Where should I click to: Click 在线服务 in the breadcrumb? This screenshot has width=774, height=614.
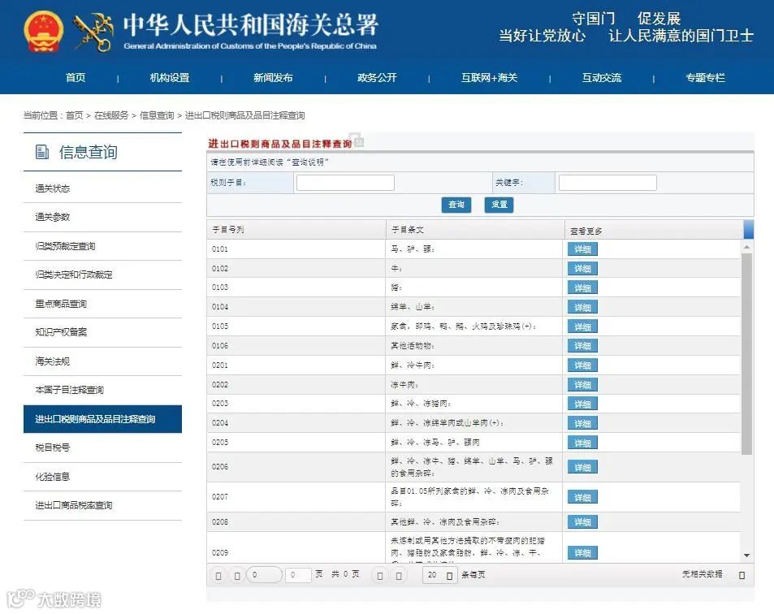[111, 115]
